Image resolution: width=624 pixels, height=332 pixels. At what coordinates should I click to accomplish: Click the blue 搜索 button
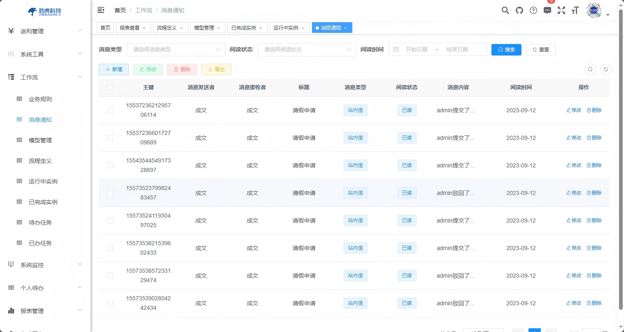click(x=506, y=49)
